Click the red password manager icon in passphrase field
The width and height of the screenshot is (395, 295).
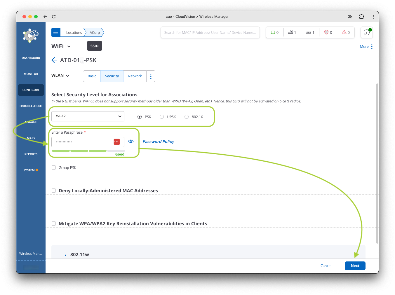point(117,142)
